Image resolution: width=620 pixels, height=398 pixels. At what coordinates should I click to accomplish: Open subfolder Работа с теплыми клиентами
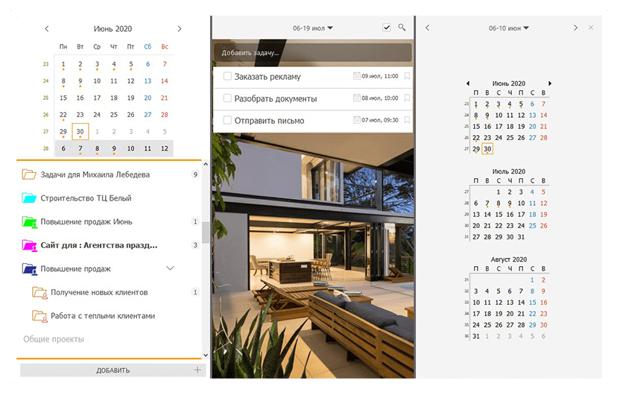(102, 316)
